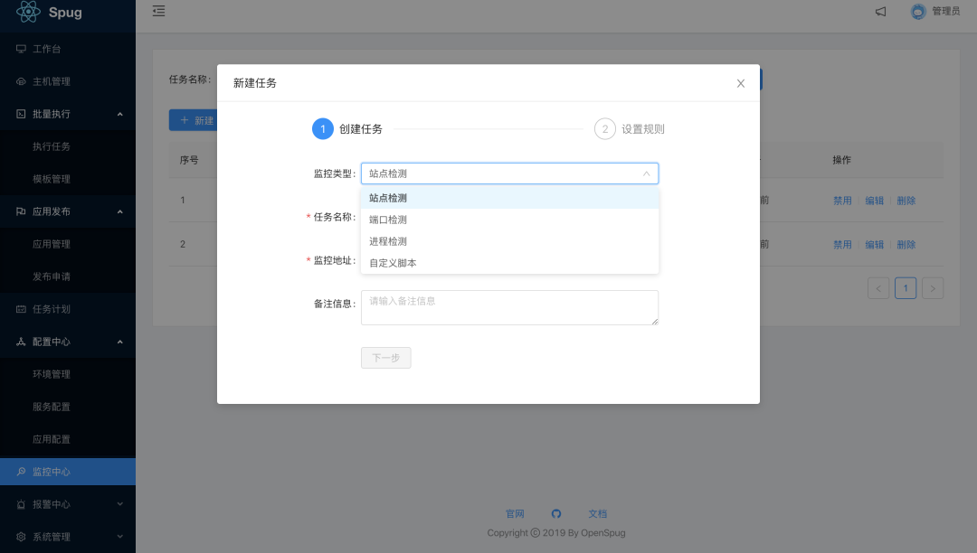Collapse the sidebar with the hamburger icon
977x553 pixels.
(158, 12)
